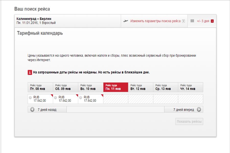The image size is (230, 153).
Task: Go back with 7 дней назад button
Action: (x=47, y=110)
